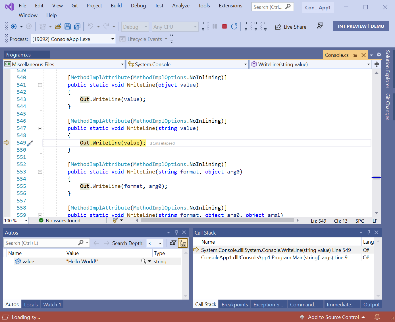Image resolution: width=395 pixels, height=322 pixels.
Task: Close the Call Stack panel
Action: [377, 232]
